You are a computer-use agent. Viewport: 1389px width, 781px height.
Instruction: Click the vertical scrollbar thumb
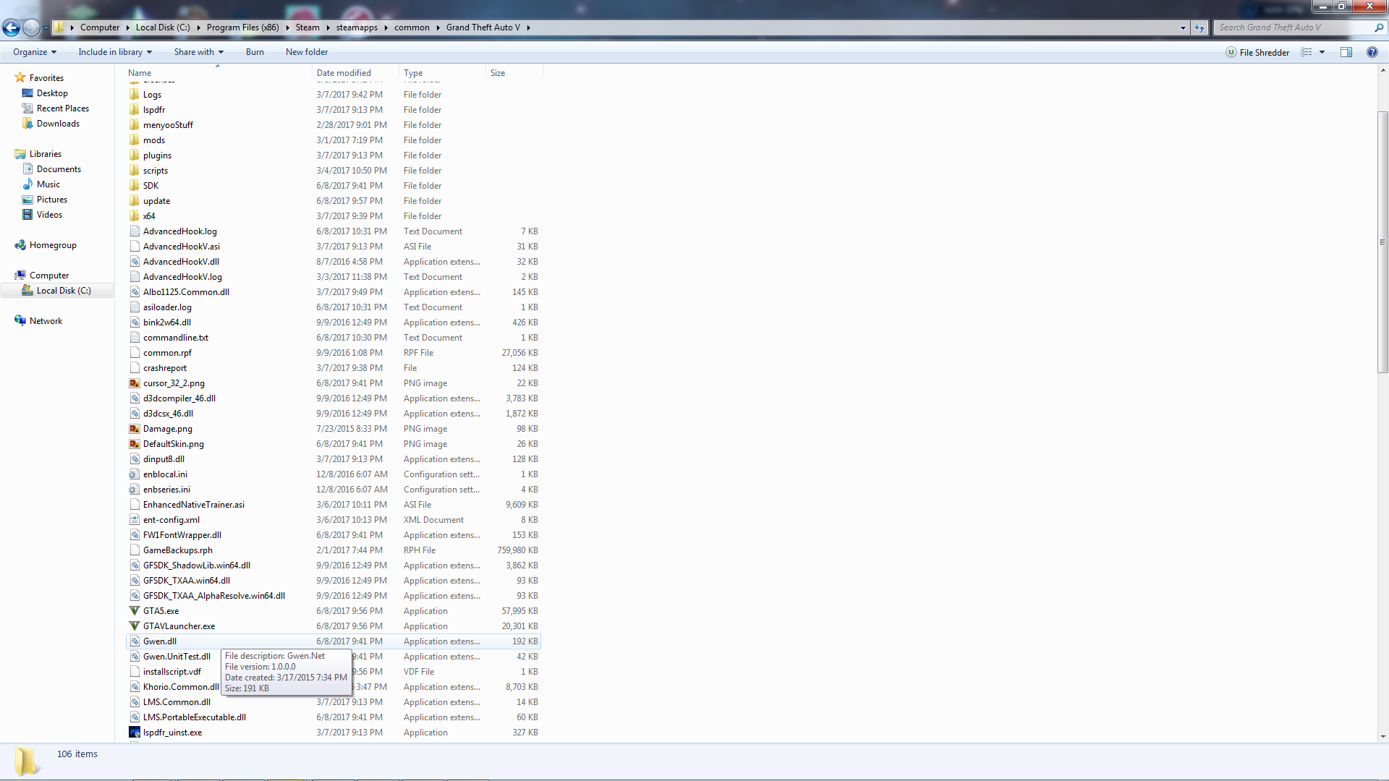(x=1382, y=242)
